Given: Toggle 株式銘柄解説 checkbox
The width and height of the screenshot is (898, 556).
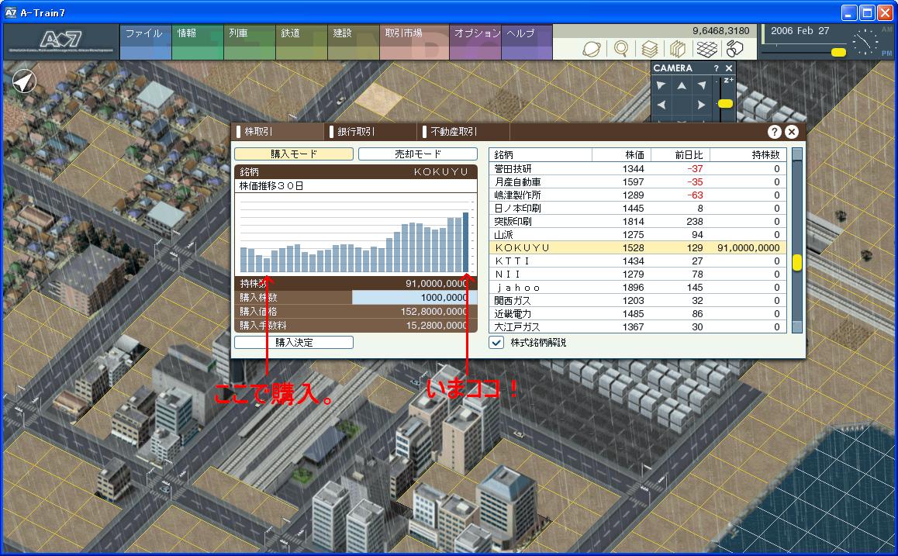Looking at the screenshot, I should point(496,343).
